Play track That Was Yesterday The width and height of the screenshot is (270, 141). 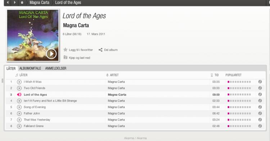pos(19,120)
